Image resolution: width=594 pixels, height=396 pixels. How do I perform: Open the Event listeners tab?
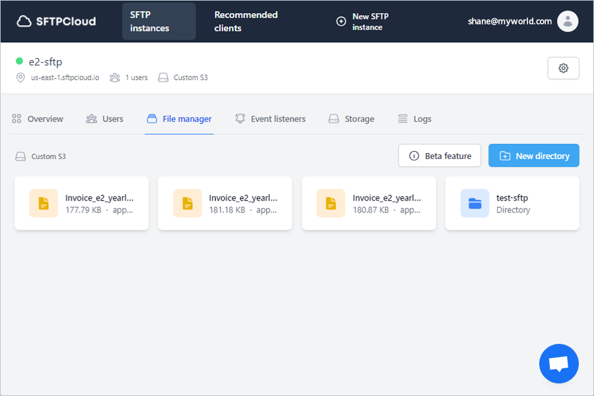pyautogui.click(x=270, y=119)
